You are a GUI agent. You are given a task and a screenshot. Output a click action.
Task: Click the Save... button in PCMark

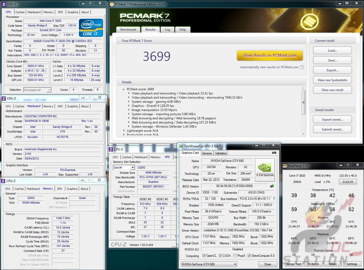coord(332,60)
